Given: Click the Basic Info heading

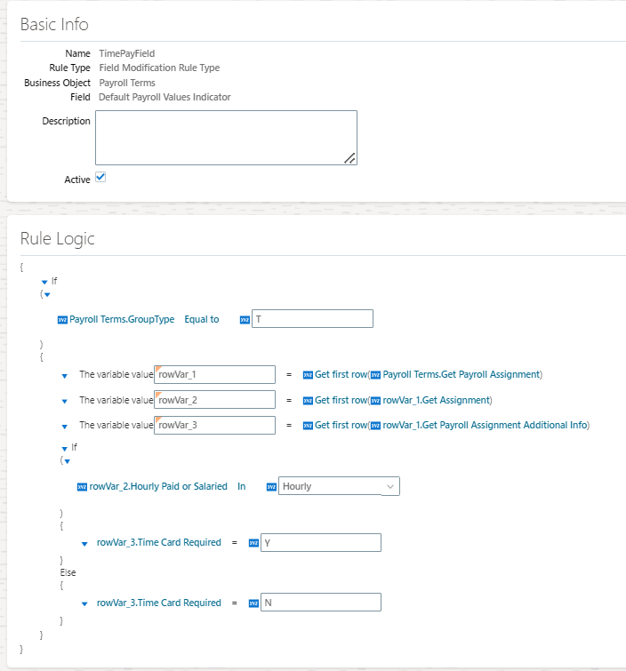Looking at the screenshot, I should pos(54,24).
